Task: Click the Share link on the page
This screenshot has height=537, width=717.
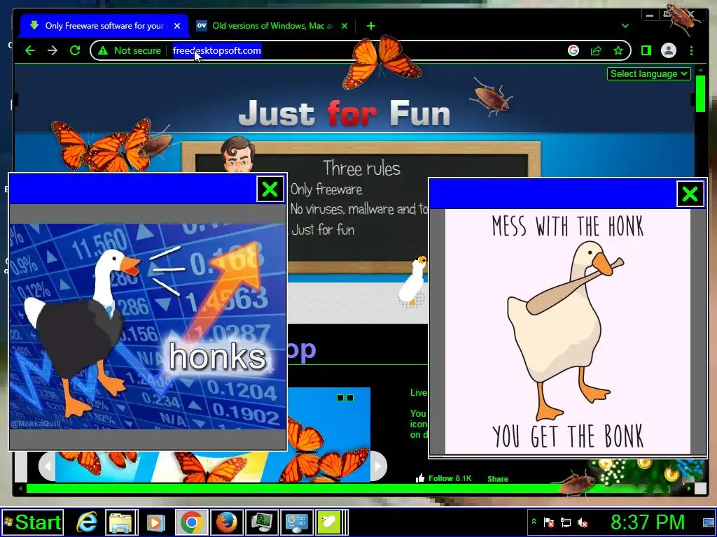Action: click(498, 478)
